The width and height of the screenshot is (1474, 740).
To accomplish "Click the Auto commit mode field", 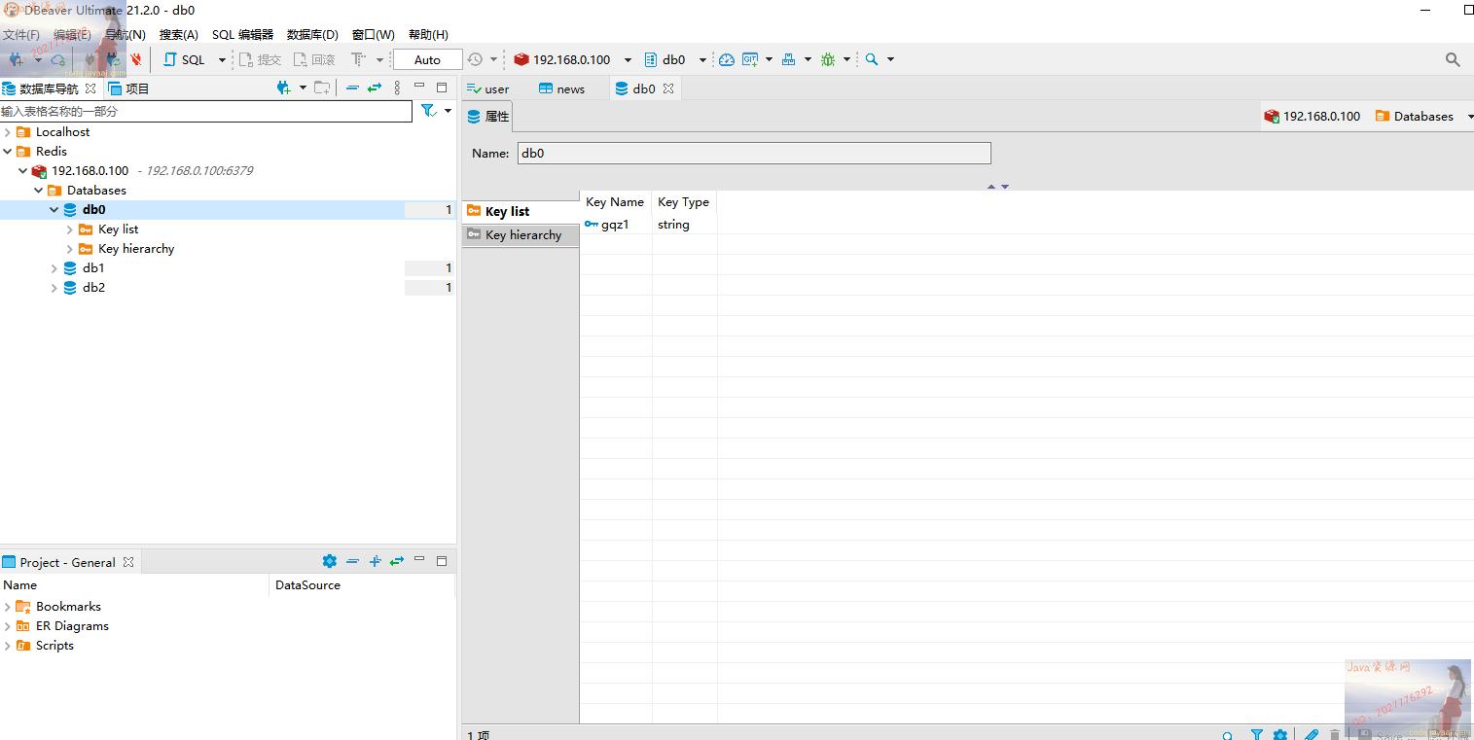I will pos(427,59).
